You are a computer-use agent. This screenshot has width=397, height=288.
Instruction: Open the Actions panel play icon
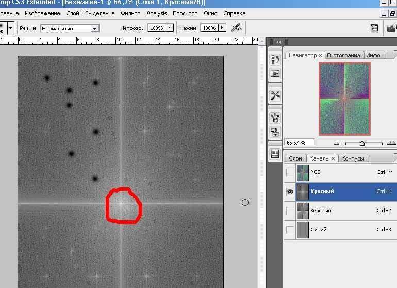point(275,74)
